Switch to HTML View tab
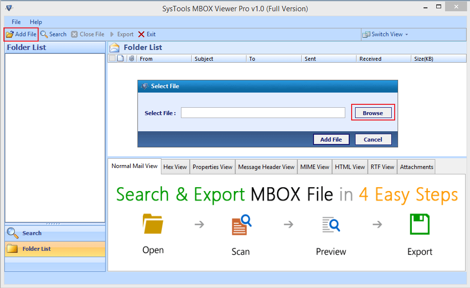This screenshot has height=288, width=470. [350, 167]
